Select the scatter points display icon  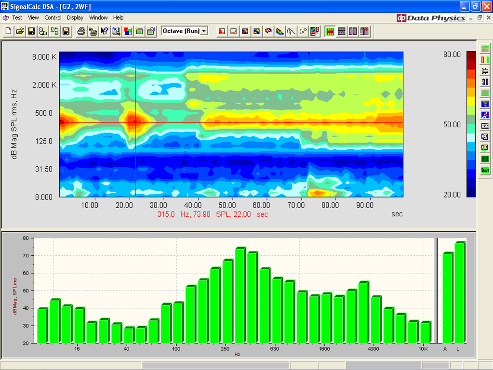pos(303,31)
